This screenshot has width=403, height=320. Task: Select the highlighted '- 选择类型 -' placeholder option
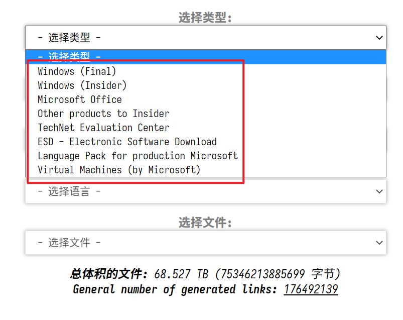pos(69,57)
